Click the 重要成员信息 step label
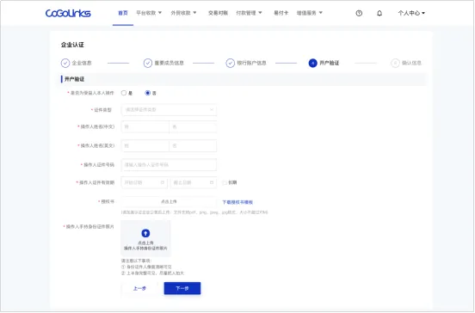This screenshot has height=313, width=475. click(x=169, y=63)
